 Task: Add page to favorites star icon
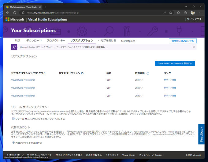pos(171,13)
